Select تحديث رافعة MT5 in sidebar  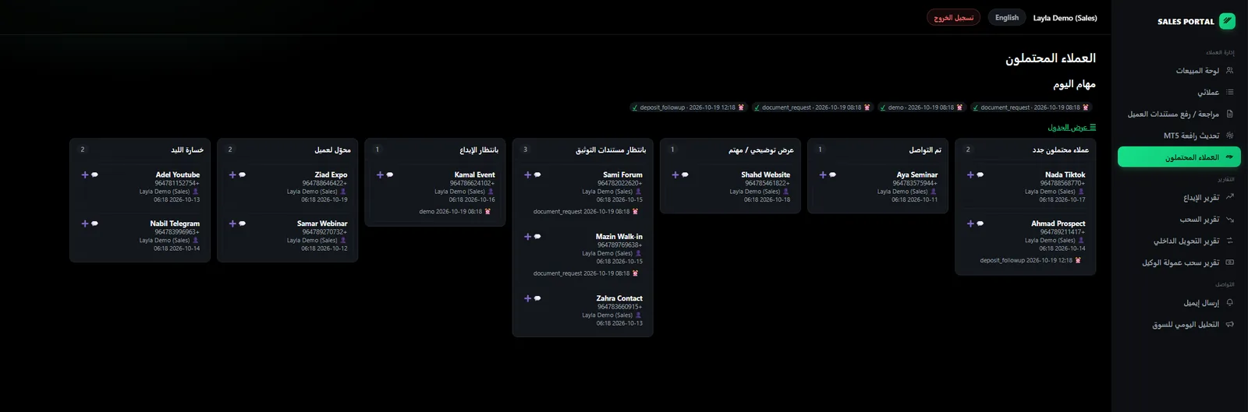(1179, 136)
